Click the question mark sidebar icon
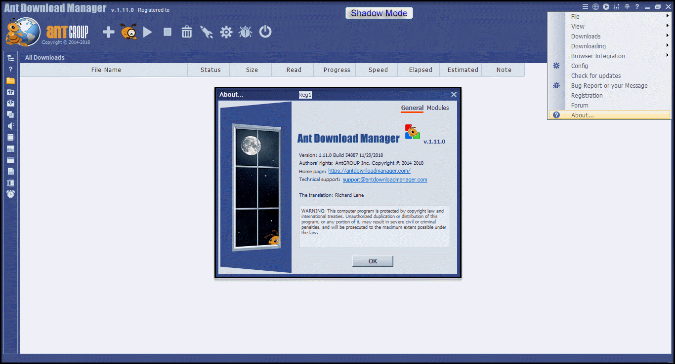 point(10,70)
